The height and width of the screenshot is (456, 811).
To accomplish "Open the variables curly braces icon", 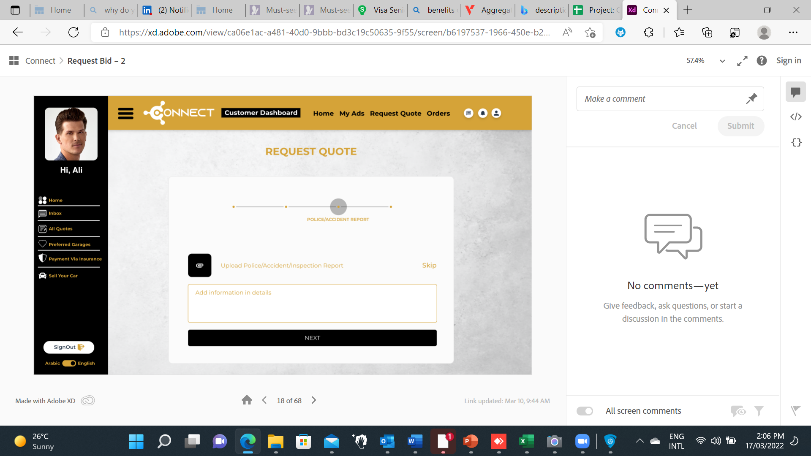I will coord(796,142).
